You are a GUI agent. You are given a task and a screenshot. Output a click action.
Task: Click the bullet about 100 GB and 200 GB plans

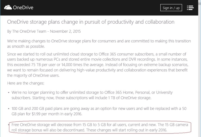pyautogui.click(x=99, y=111)
